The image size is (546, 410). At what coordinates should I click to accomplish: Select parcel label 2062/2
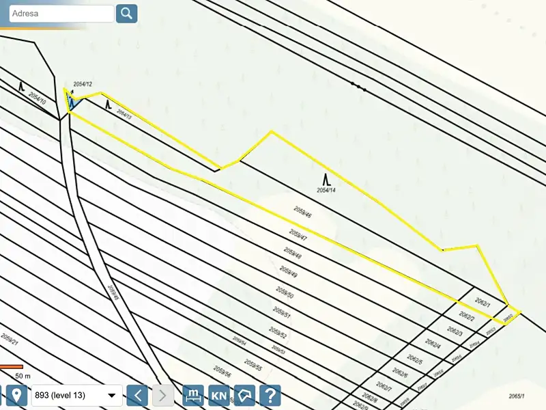tap(467, 316)
